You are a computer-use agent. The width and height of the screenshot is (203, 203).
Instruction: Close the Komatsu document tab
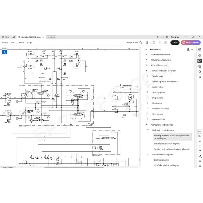click(43, 37)
